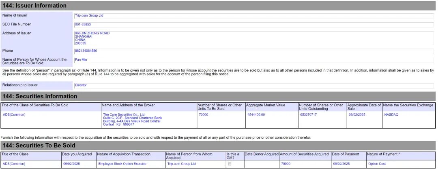The height and width of the screenshot is (169, 438).
Task: Click aggregate market value 4544400.00
Action: (256, 115)
